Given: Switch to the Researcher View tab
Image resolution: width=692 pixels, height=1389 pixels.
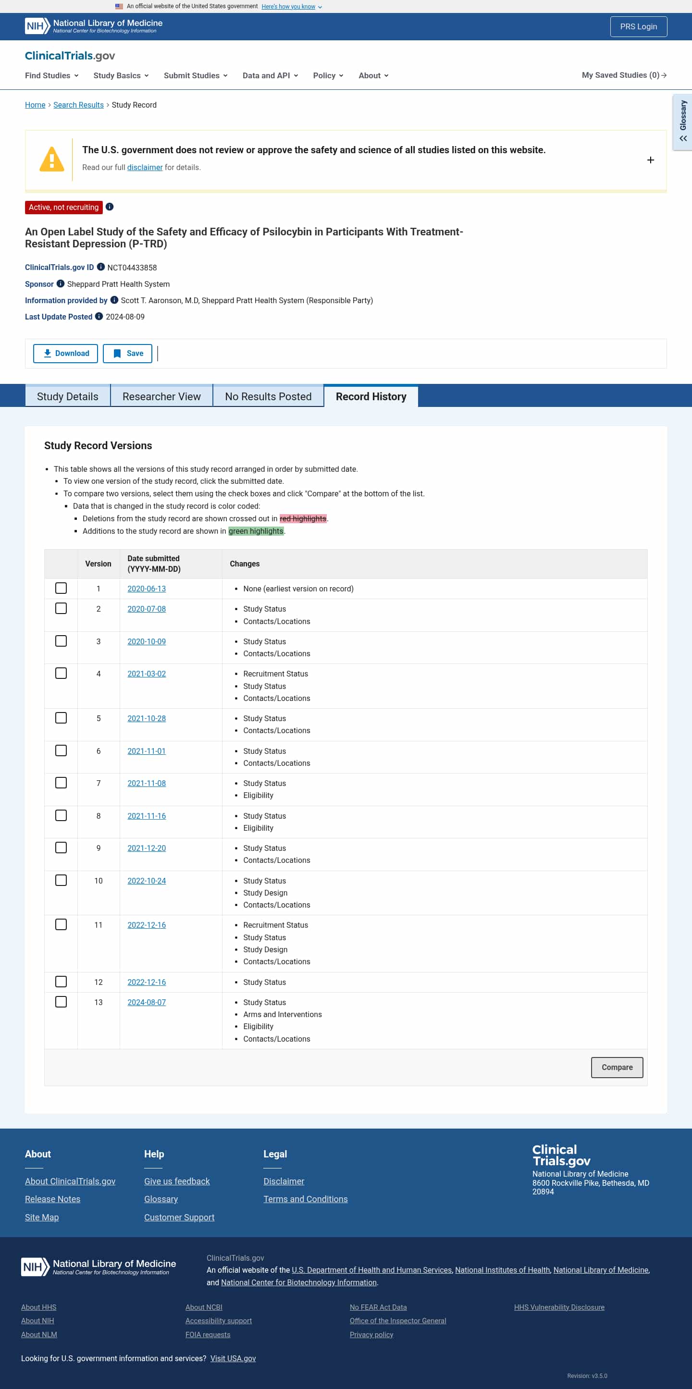Looking at the screenshot, I should [161, 396].
